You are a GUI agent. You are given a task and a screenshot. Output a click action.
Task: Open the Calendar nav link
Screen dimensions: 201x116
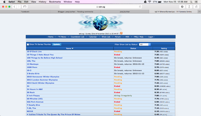[93, 37]
